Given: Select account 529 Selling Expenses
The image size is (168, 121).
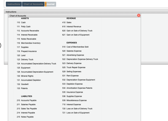Looking at the screenshot, I should (x=72, y=72).
